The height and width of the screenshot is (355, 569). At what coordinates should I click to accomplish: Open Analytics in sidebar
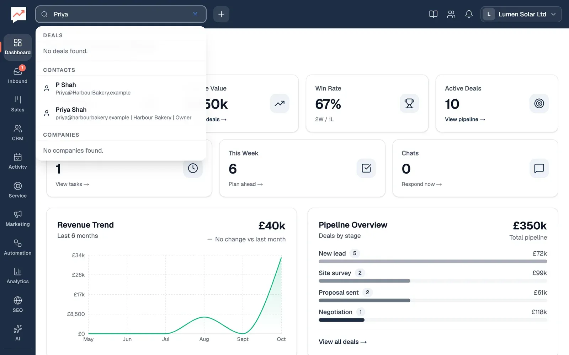point(18,276)
